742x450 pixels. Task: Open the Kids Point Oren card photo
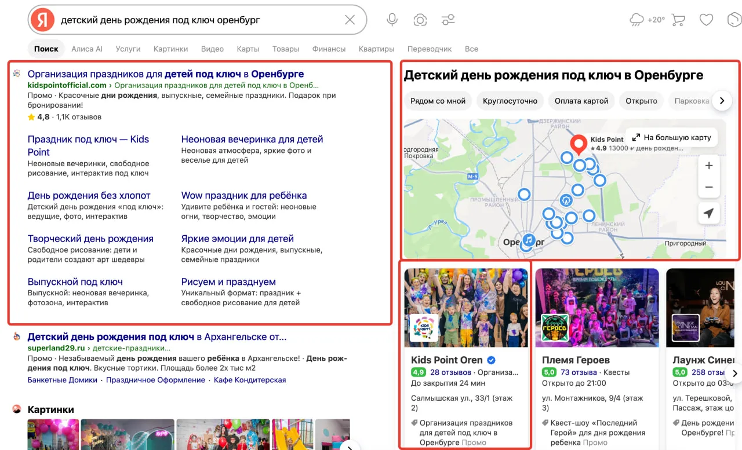[467, 306]
